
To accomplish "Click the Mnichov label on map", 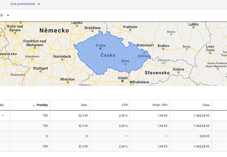I will 68,79.
